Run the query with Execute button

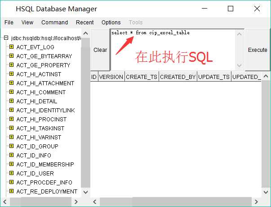pyautogui.click(x=258, y=50)
